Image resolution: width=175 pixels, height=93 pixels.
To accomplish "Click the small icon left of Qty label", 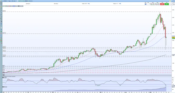I will 146,3.
